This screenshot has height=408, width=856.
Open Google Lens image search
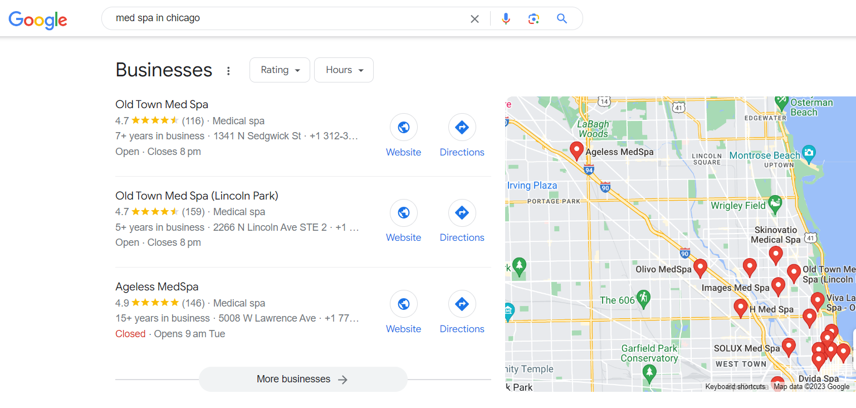(x=534, y=19)
